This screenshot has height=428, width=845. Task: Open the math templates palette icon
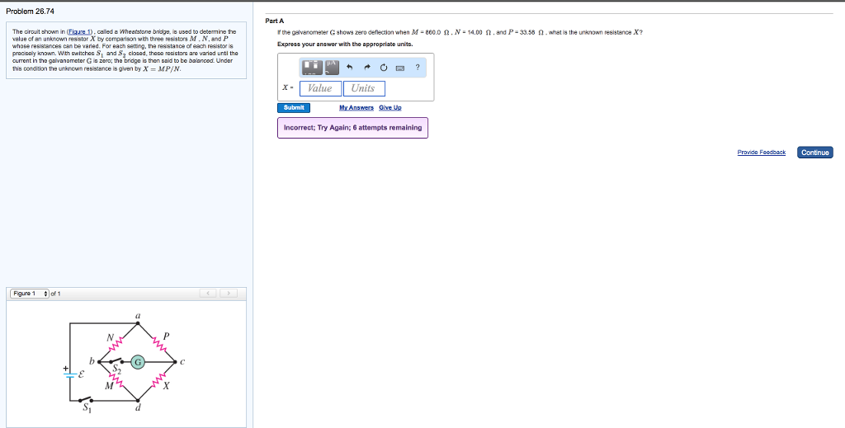point(312,68)
